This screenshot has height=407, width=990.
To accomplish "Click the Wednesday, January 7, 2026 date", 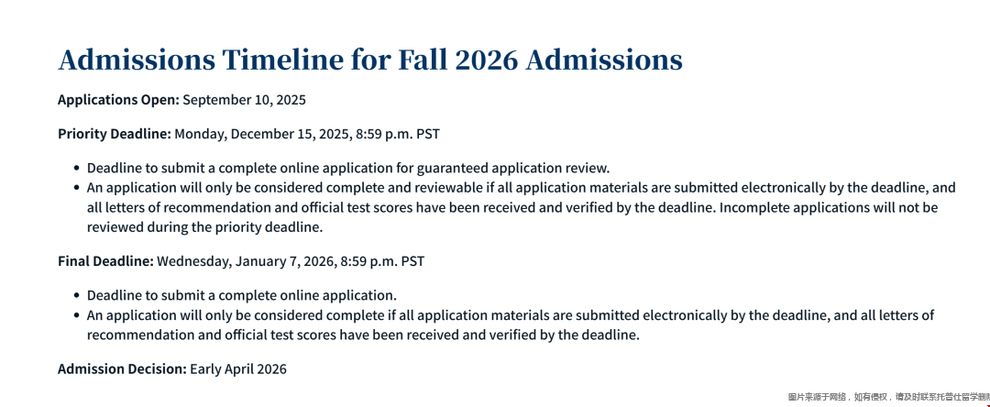I will 247,261.
